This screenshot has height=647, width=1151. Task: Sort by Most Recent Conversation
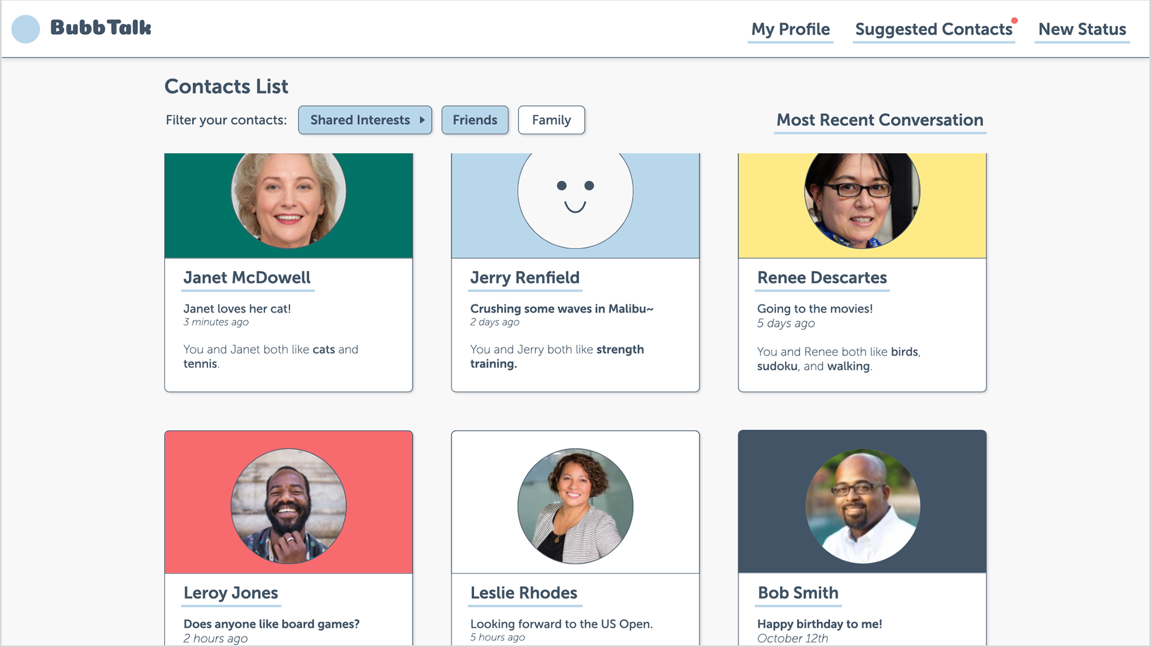879,120
